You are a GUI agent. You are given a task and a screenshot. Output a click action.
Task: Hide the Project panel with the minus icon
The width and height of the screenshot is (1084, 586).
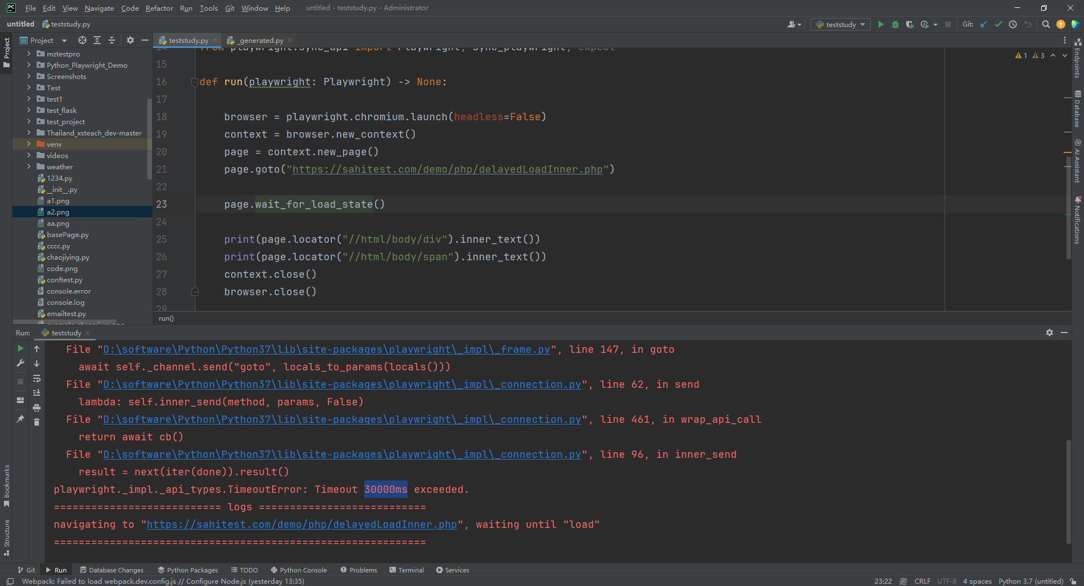pyautogui.click(x=145, y=40)
